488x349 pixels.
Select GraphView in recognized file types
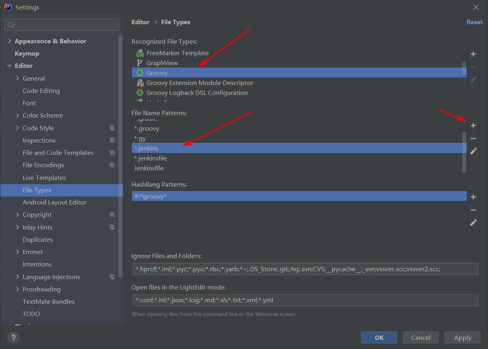162,63
